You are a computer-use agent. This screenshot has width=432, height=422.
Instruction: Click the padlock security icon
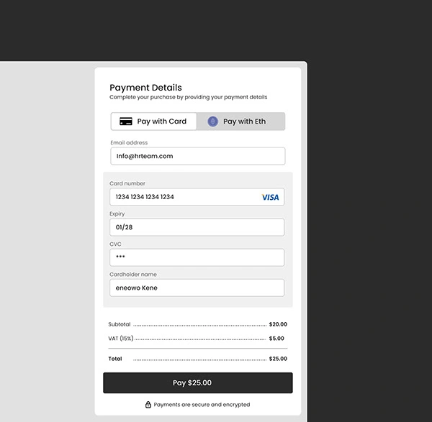click(x=148, y=405)
